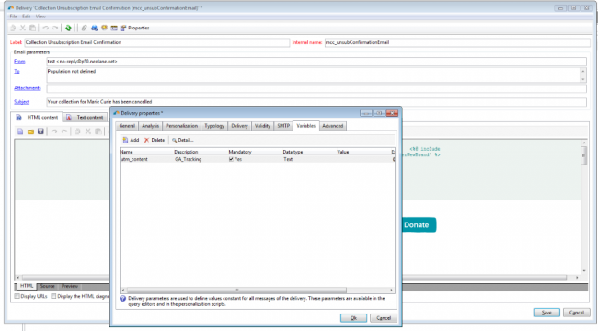Click the binoculars find icon in the delivery toolbar
Viewport: 598px width, 331px height.
[94, 28]
